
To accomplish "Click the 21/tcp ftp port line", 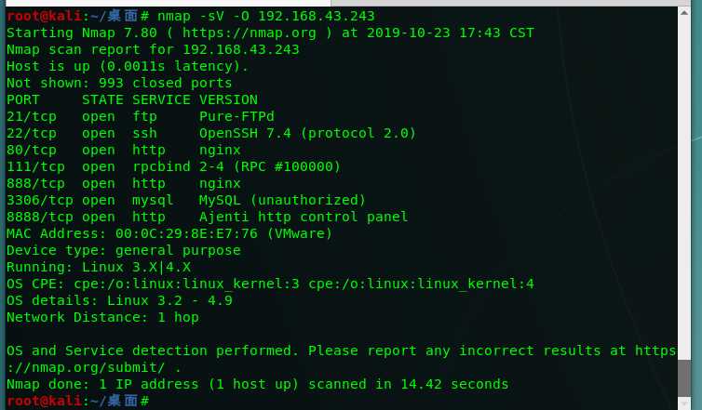I will [x=140, y=116].
